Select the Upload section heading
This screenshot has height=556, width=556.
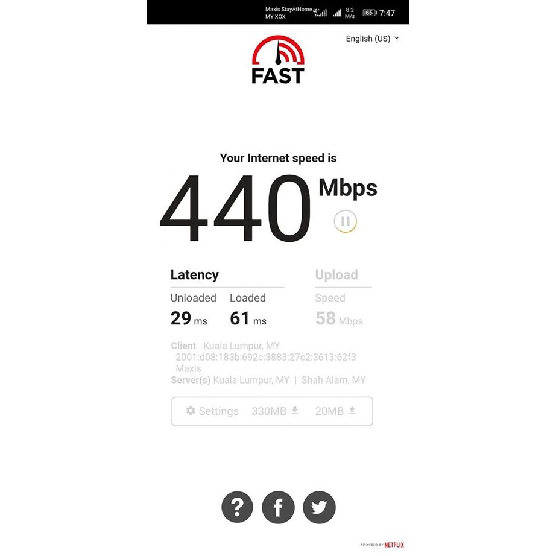click(x=336, y=275)
